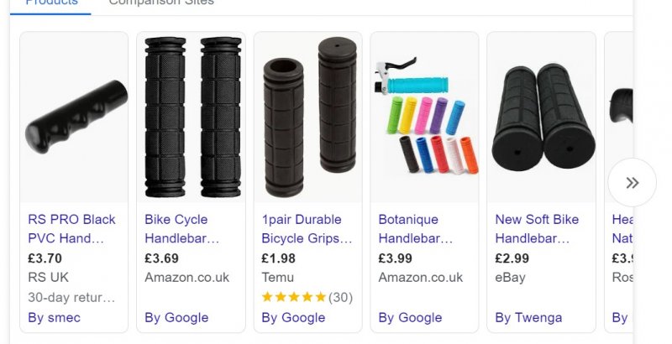Click the eBay soft bike grips image
Image resolution: width=672 pixels, height=344 pixels.
pos(542,116)
